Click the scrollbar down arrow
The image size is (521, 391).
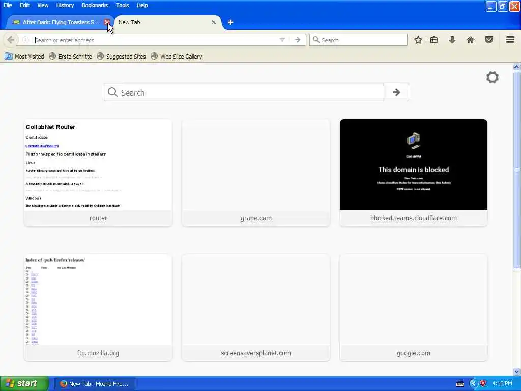[516, 371]
